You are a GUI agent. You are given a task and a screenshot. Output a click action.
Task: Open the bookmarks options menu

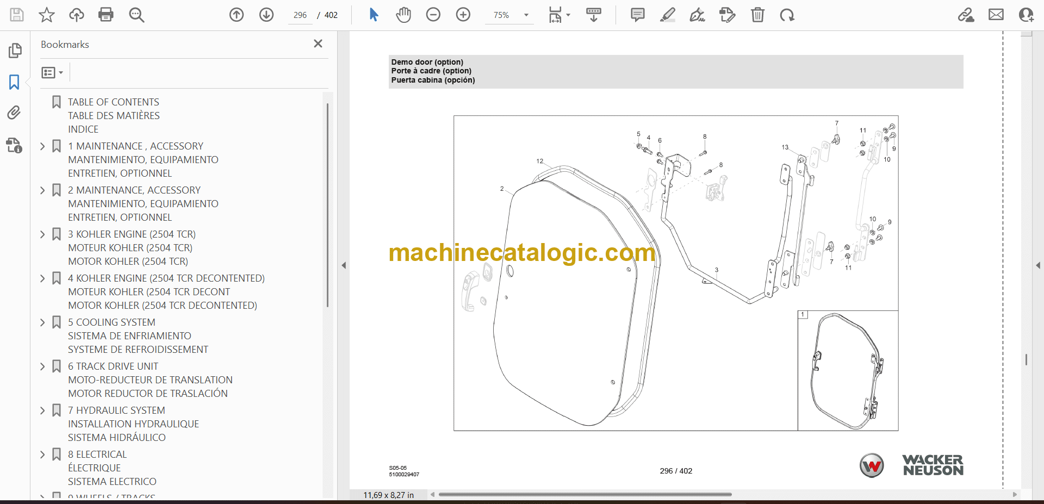pos(52,72)
